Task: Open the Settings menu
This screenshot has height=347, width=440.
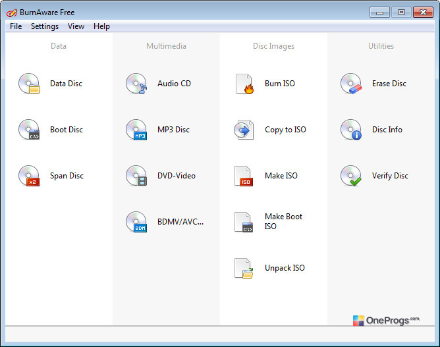Action: [x=45, y=26]
